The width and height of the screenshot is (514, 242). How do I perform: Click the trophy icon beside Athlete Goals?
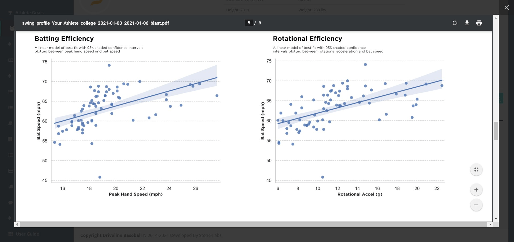coord(10,13)
